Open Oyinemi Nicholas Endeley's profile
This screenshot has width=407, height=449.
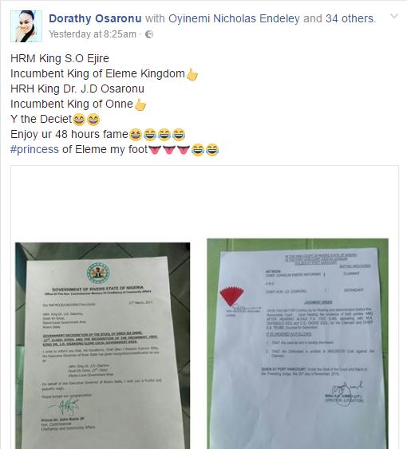tap(234, 18)
